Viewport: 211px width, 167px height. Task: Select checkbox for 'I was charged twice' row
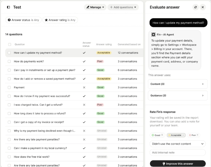(x=9, y=105)
